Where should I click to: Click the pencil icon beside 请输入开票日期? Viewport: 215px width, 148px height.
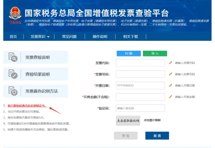click(x=171, y=85)
